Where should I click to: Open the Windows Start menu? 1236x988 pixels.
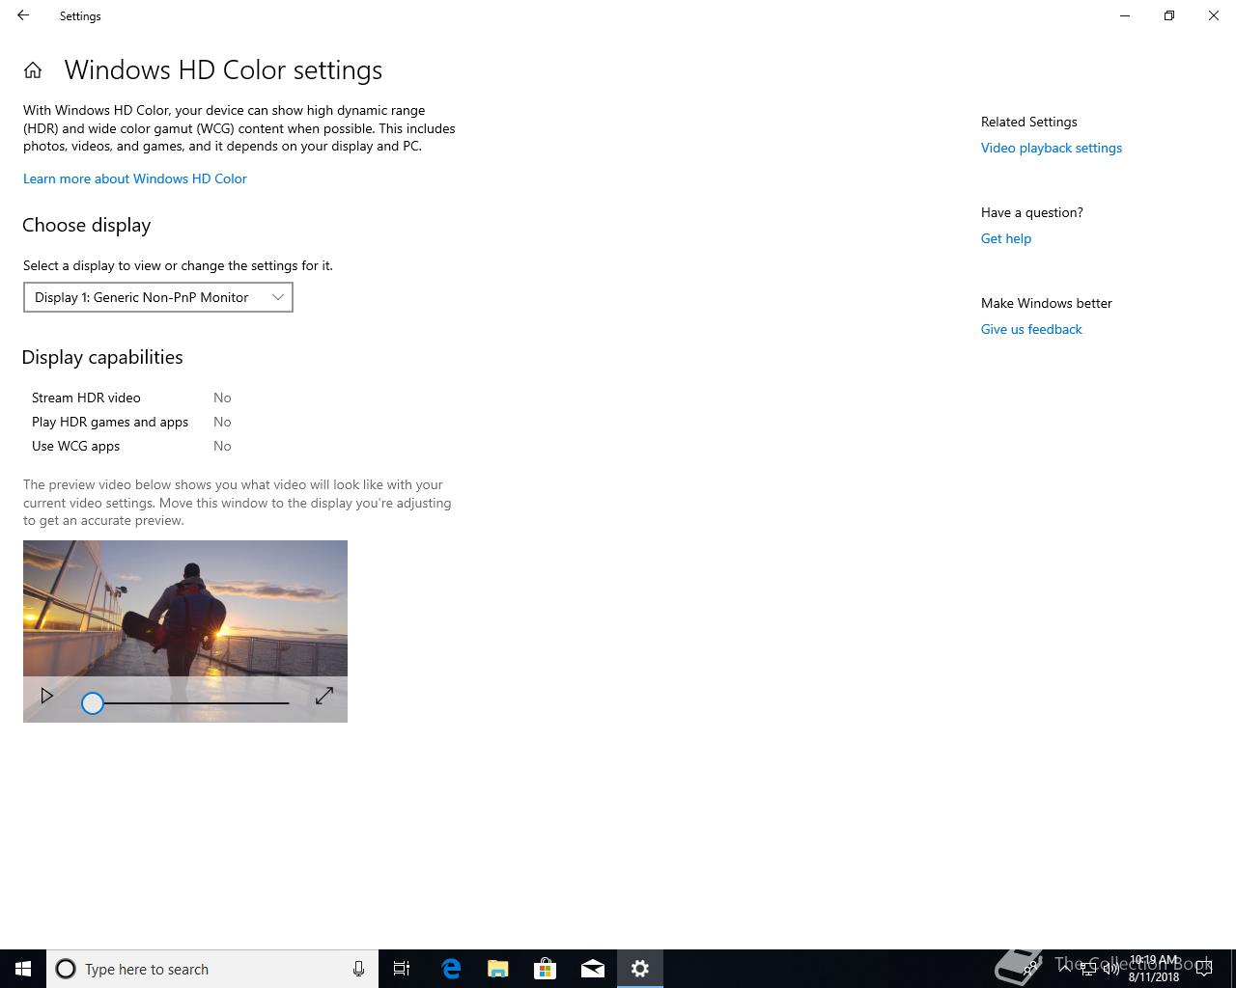coord(23,969)
